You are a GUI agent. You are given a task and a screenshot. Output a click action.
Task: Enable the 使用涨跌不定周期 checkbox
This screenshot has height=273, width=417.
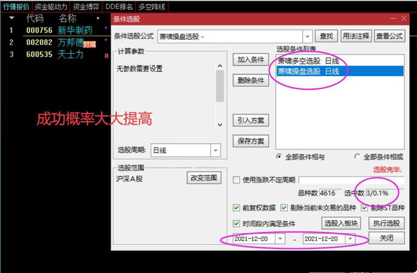tap(236, 180)
